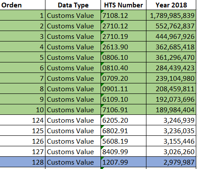Click Customs Value cell in row 4

73,47
